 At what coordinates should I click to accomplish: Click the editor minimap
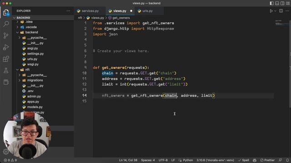pyautogui.click(x=281, y=23)
